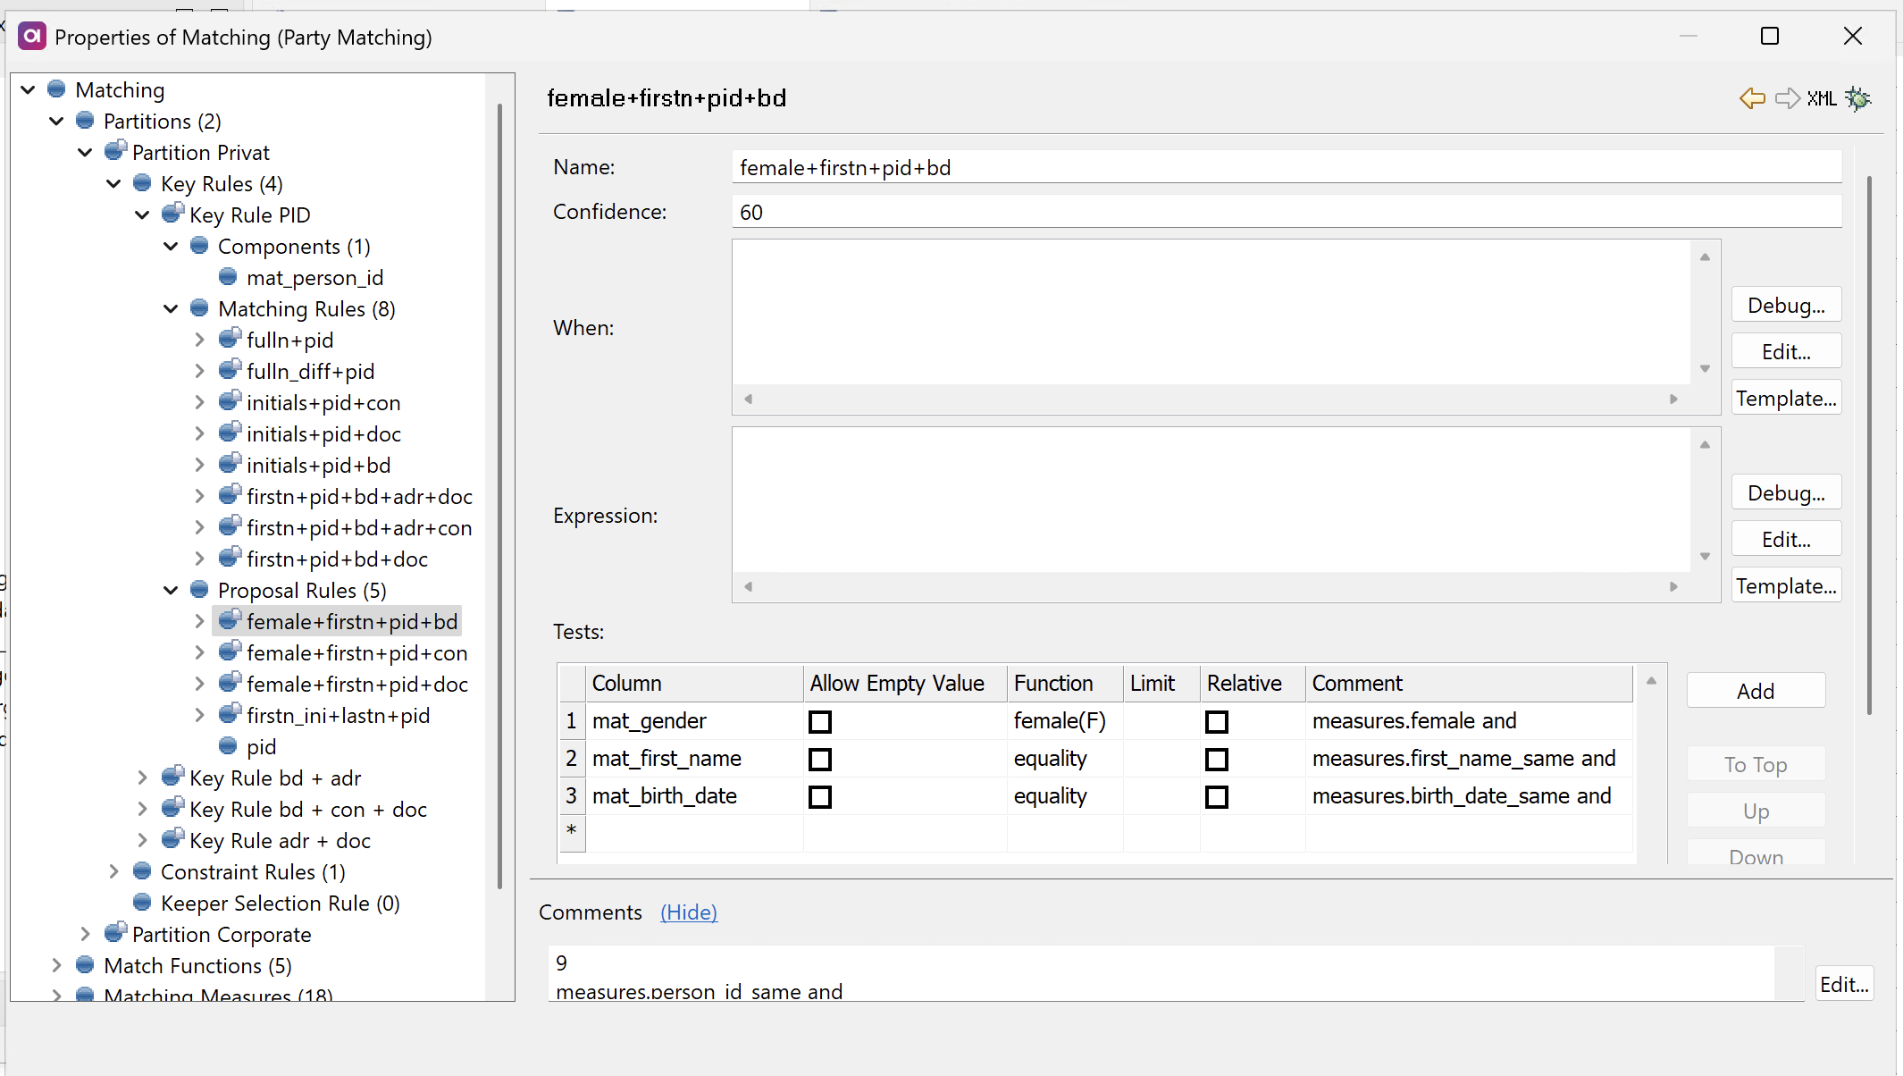Select the pid proposal rule item

pos(261,747)
